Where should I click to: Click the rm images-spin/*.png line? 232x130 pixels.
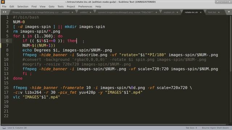(x=37, y=31)
